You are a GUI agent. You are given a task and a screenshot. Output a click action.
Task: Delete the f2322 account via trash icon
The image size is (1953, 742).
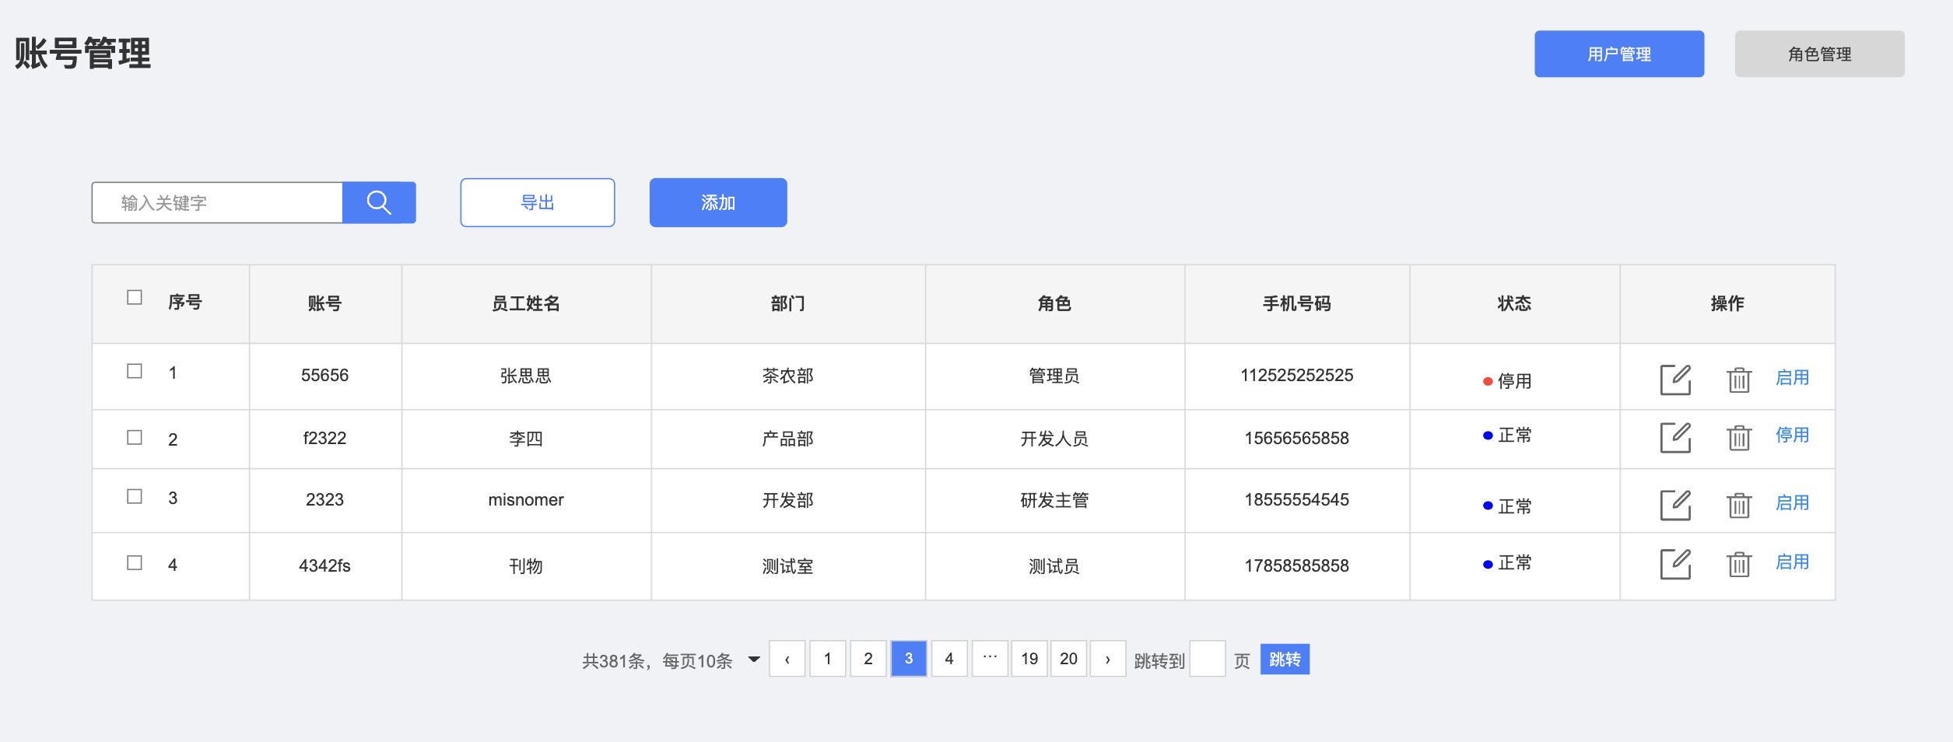[1738, 438]
